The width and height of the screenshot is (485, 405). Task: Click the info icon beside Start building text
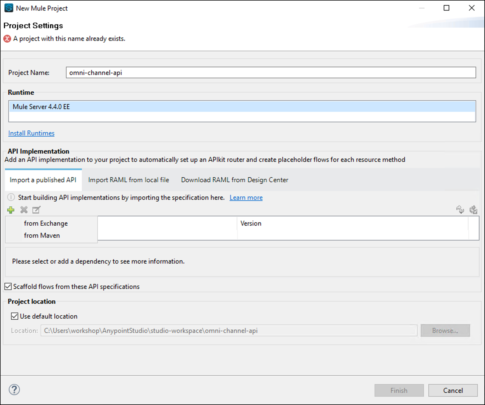tap(11, 197)
